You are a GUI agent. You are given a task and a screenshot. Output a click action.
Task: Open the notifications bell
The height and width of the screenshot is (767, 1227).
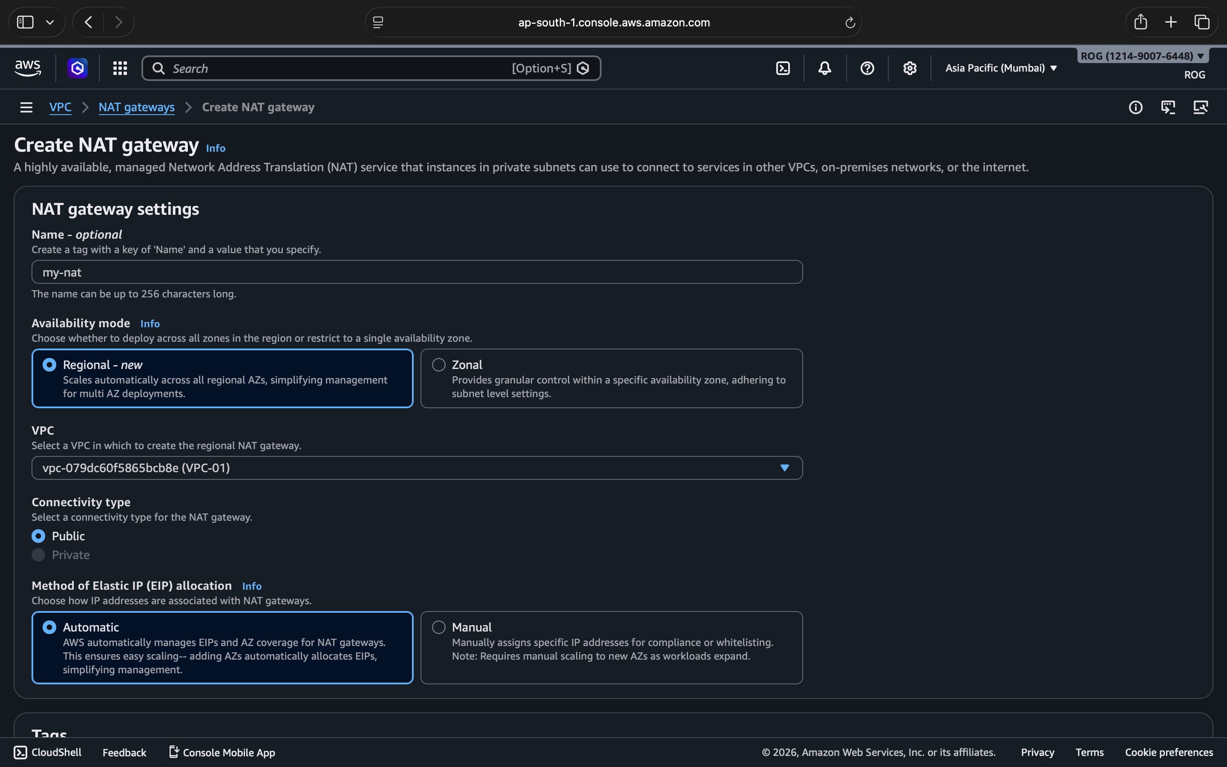tap(824, 68)
